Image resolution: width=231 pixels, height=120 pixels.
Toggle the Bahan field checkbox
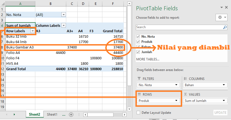tap(138, 47)
